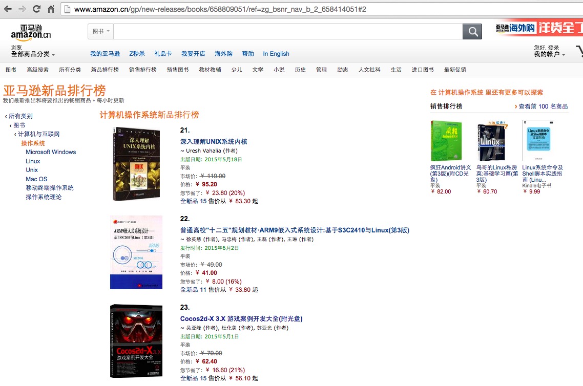This screenshot has width=583, height=386.
Task: Go up to 图书 in the category tree
Action: point(19,125)
